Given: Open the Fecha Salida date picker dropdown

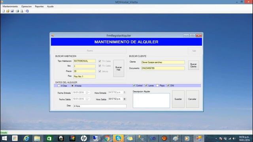Looking at the screenshot, I should pyautogui.click(x=88, y=99).
